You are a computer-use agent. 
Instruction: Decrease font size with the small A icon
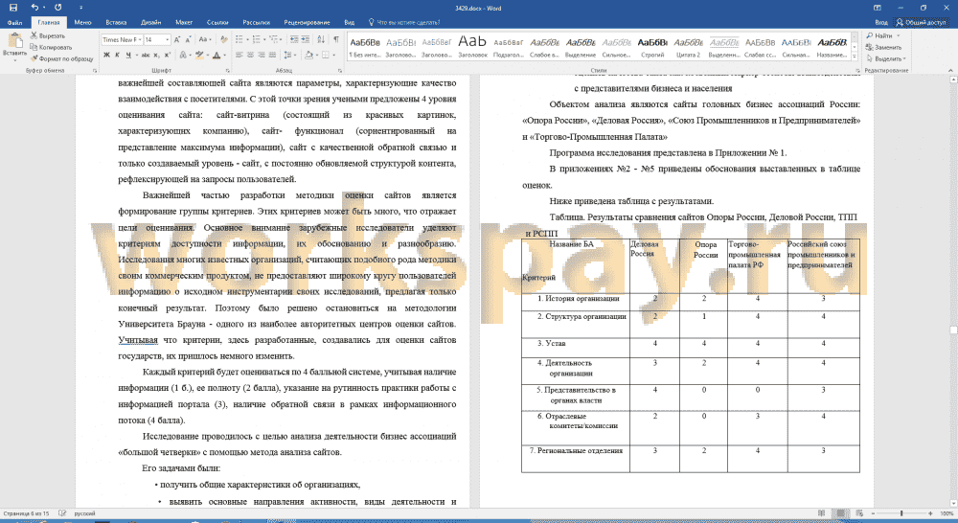[x=188, y=39]
